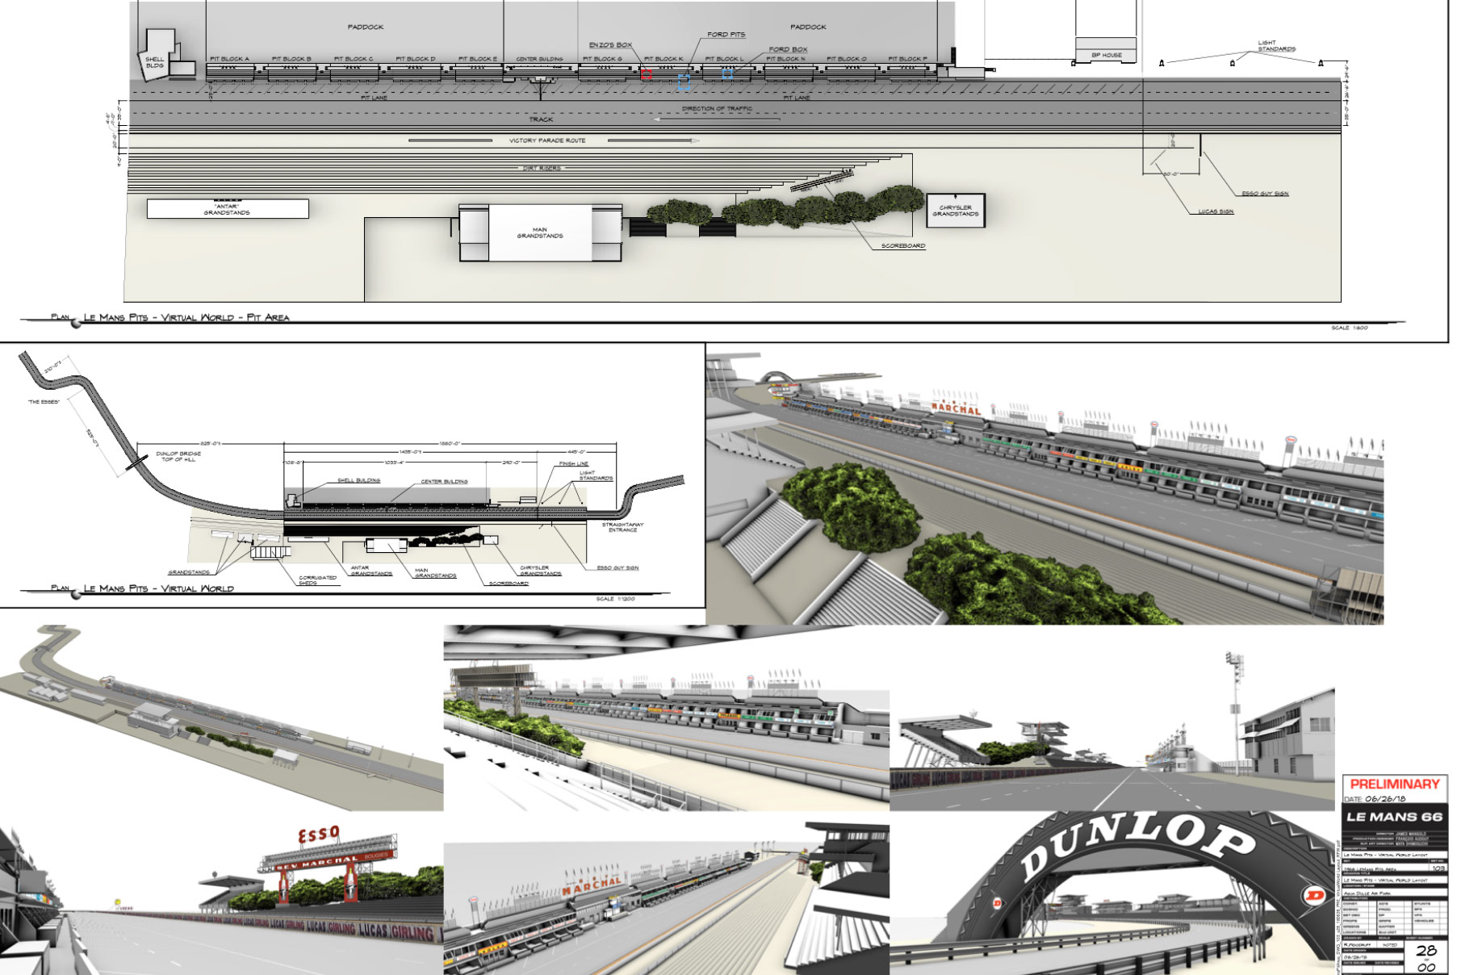Viewport: 1461px width, 975px height.
Task: Open the large pit straight render with trees
Action: pos(1044,487)
